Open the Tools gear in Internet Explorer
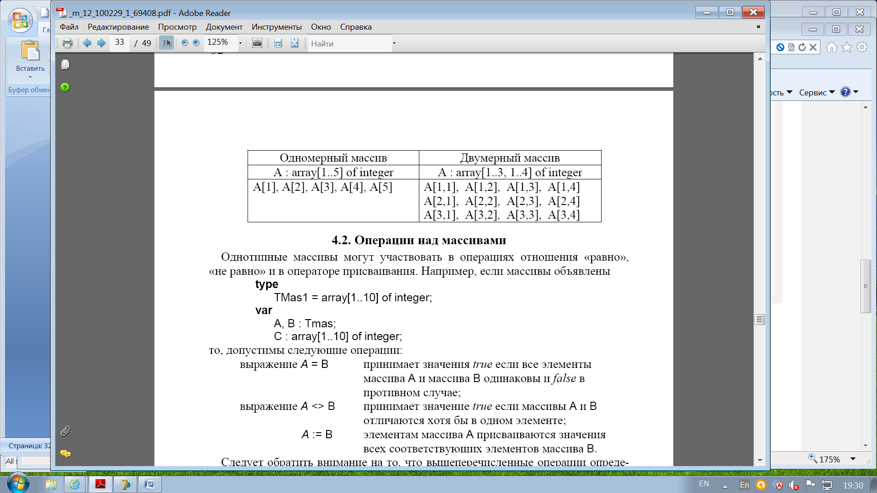 [862, 47]
